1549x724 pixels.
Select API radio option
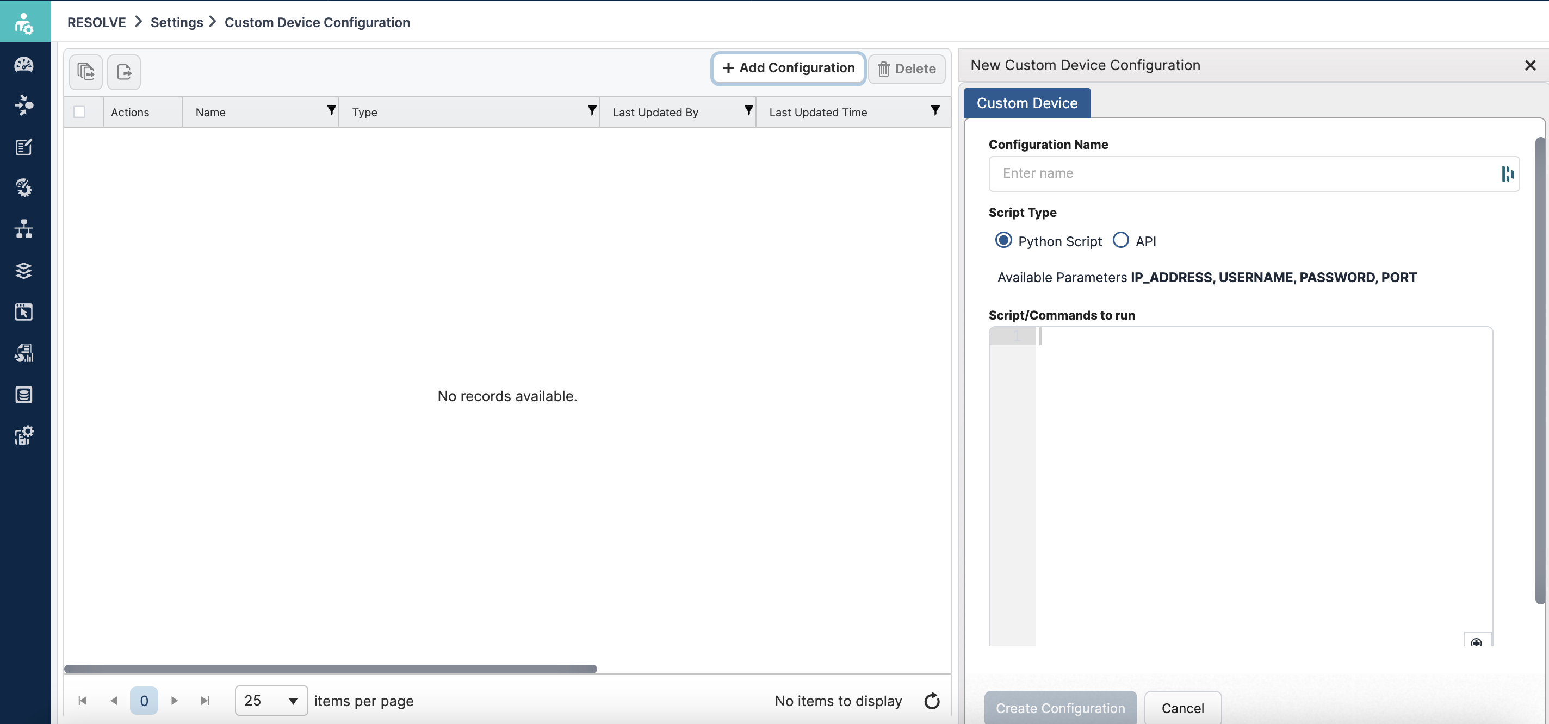1120,240
